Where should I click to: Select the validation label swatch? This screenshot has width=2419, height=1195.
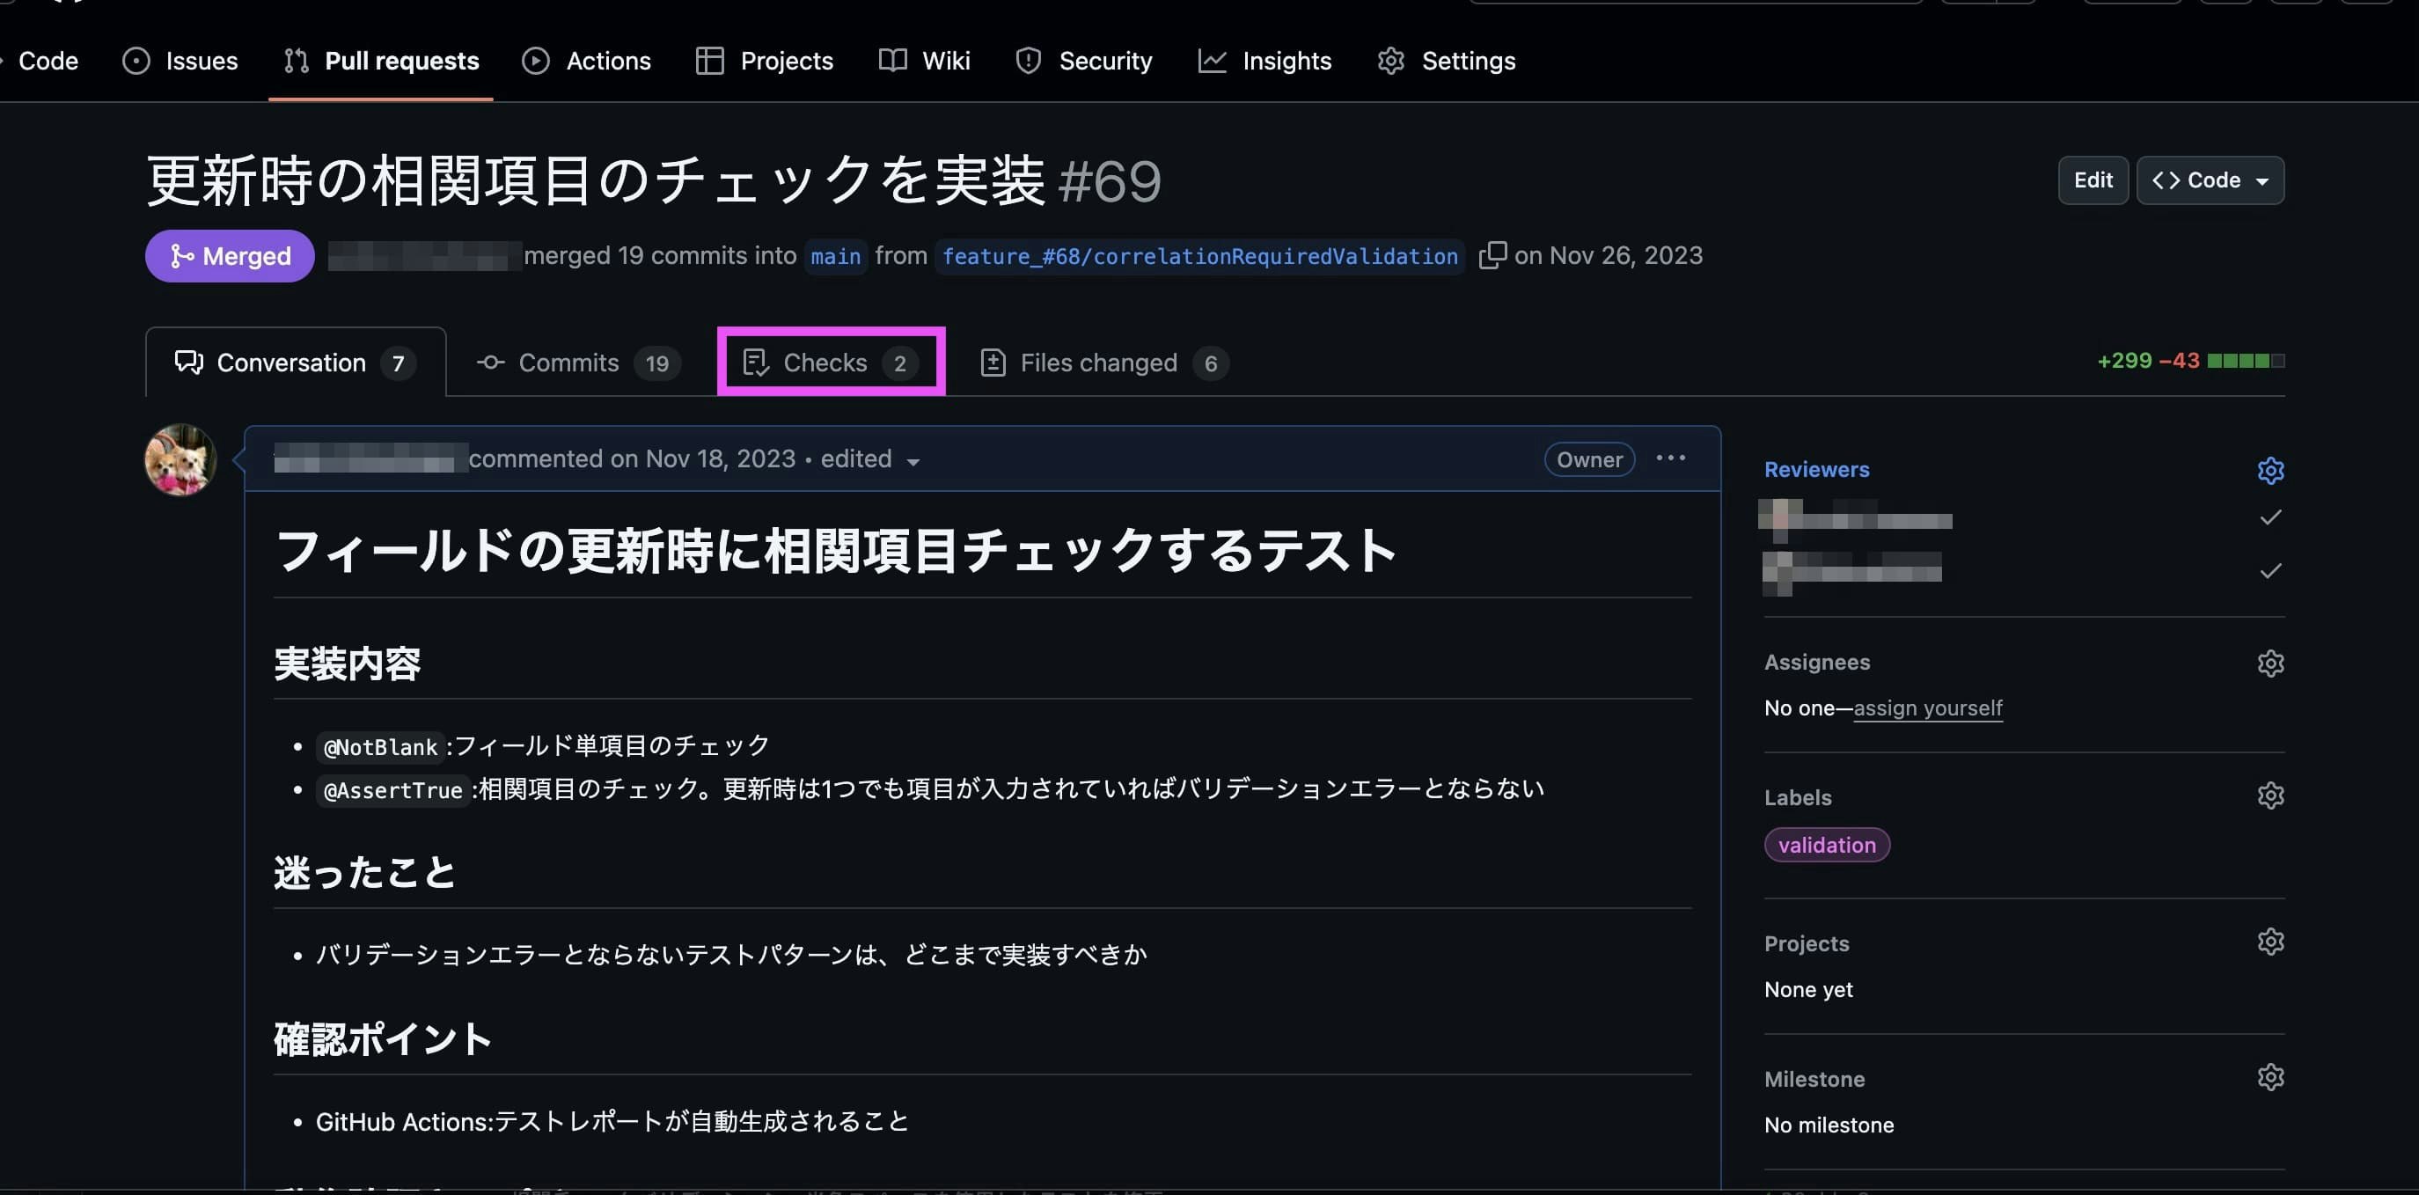pyautogui.click(x=1826, y=844)
